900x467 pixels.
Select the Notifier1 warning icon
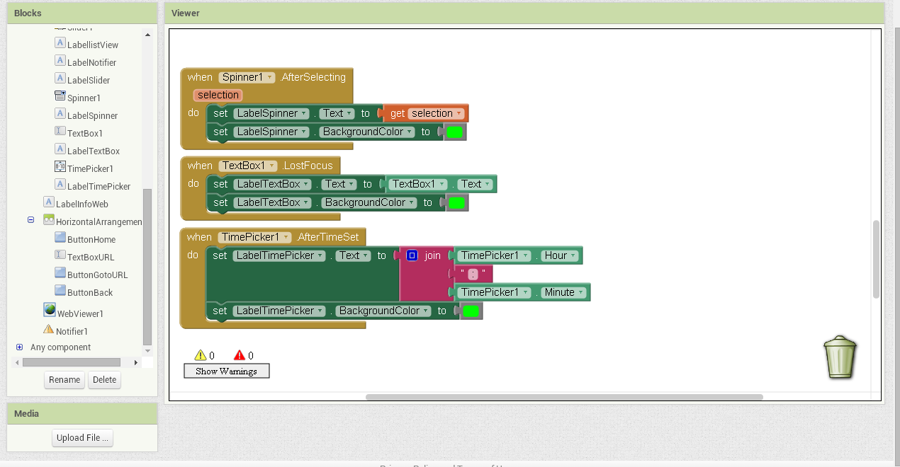click(49, 329)
